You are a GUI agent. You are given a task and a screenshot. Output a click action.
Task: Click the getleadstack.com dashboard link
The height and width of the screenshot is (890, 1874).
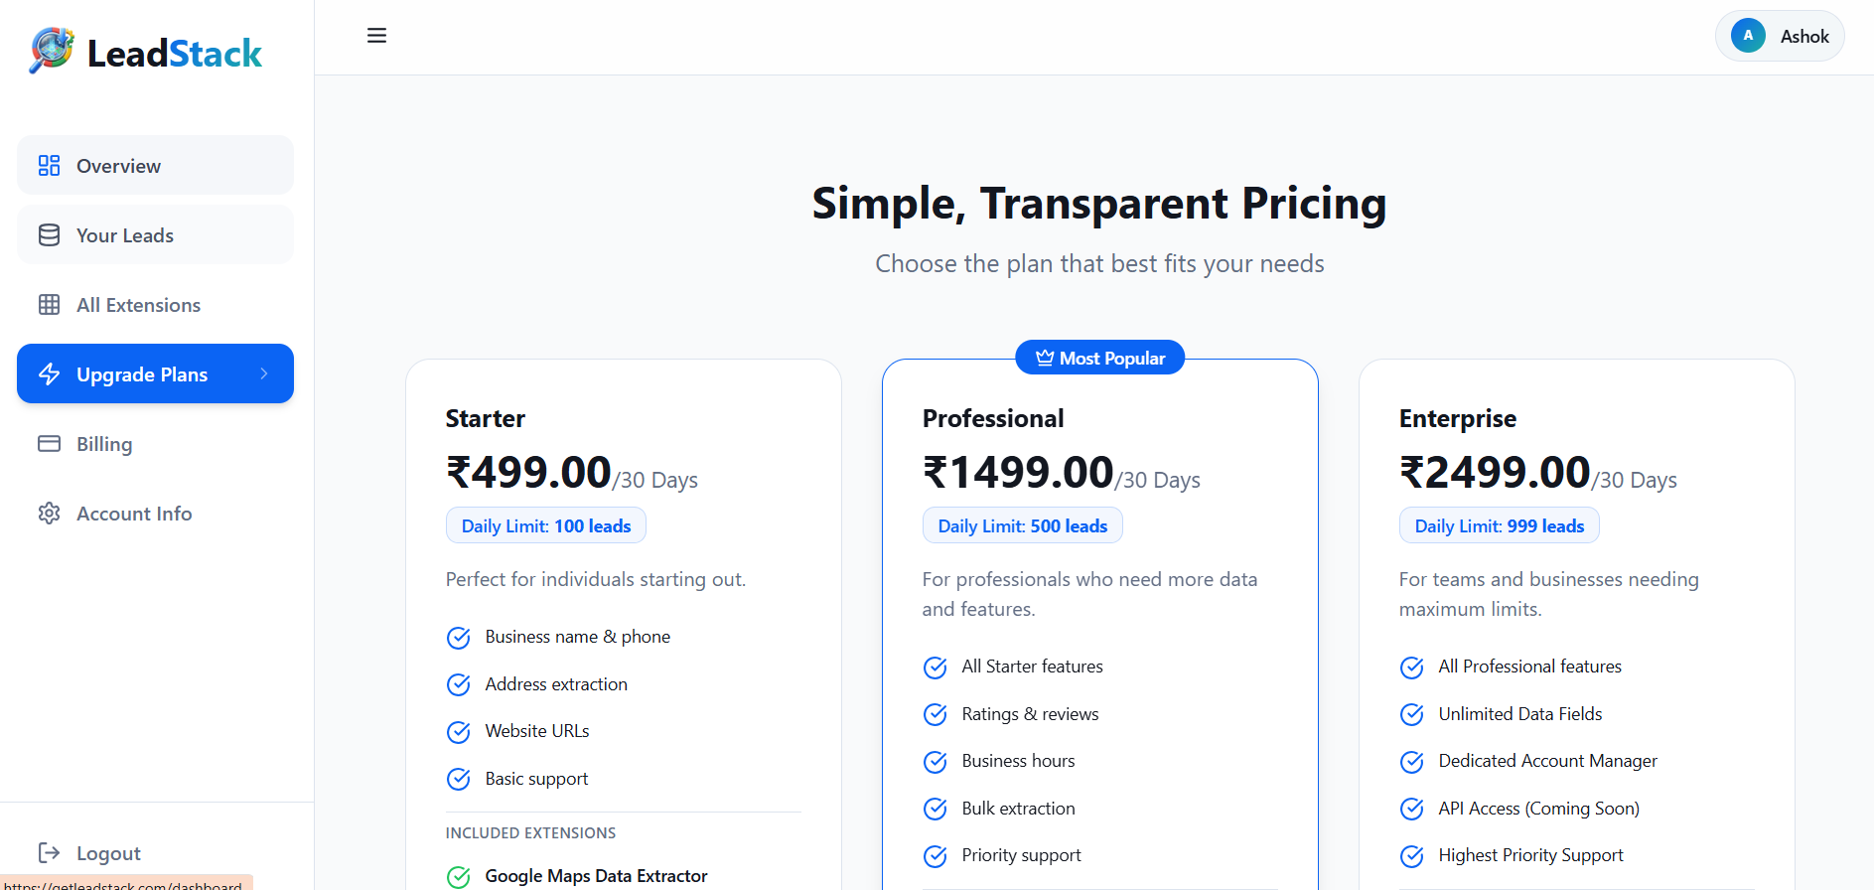click(119, 884)
